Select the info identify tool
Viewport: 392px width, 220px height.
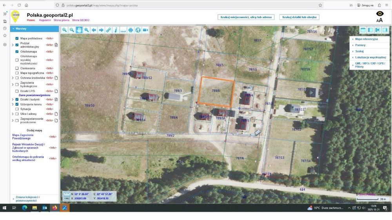pos(116,30)
